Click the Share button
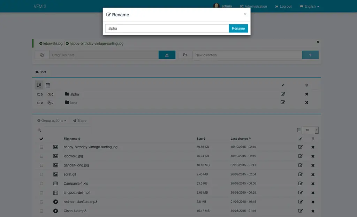 (x=79, y=121)
